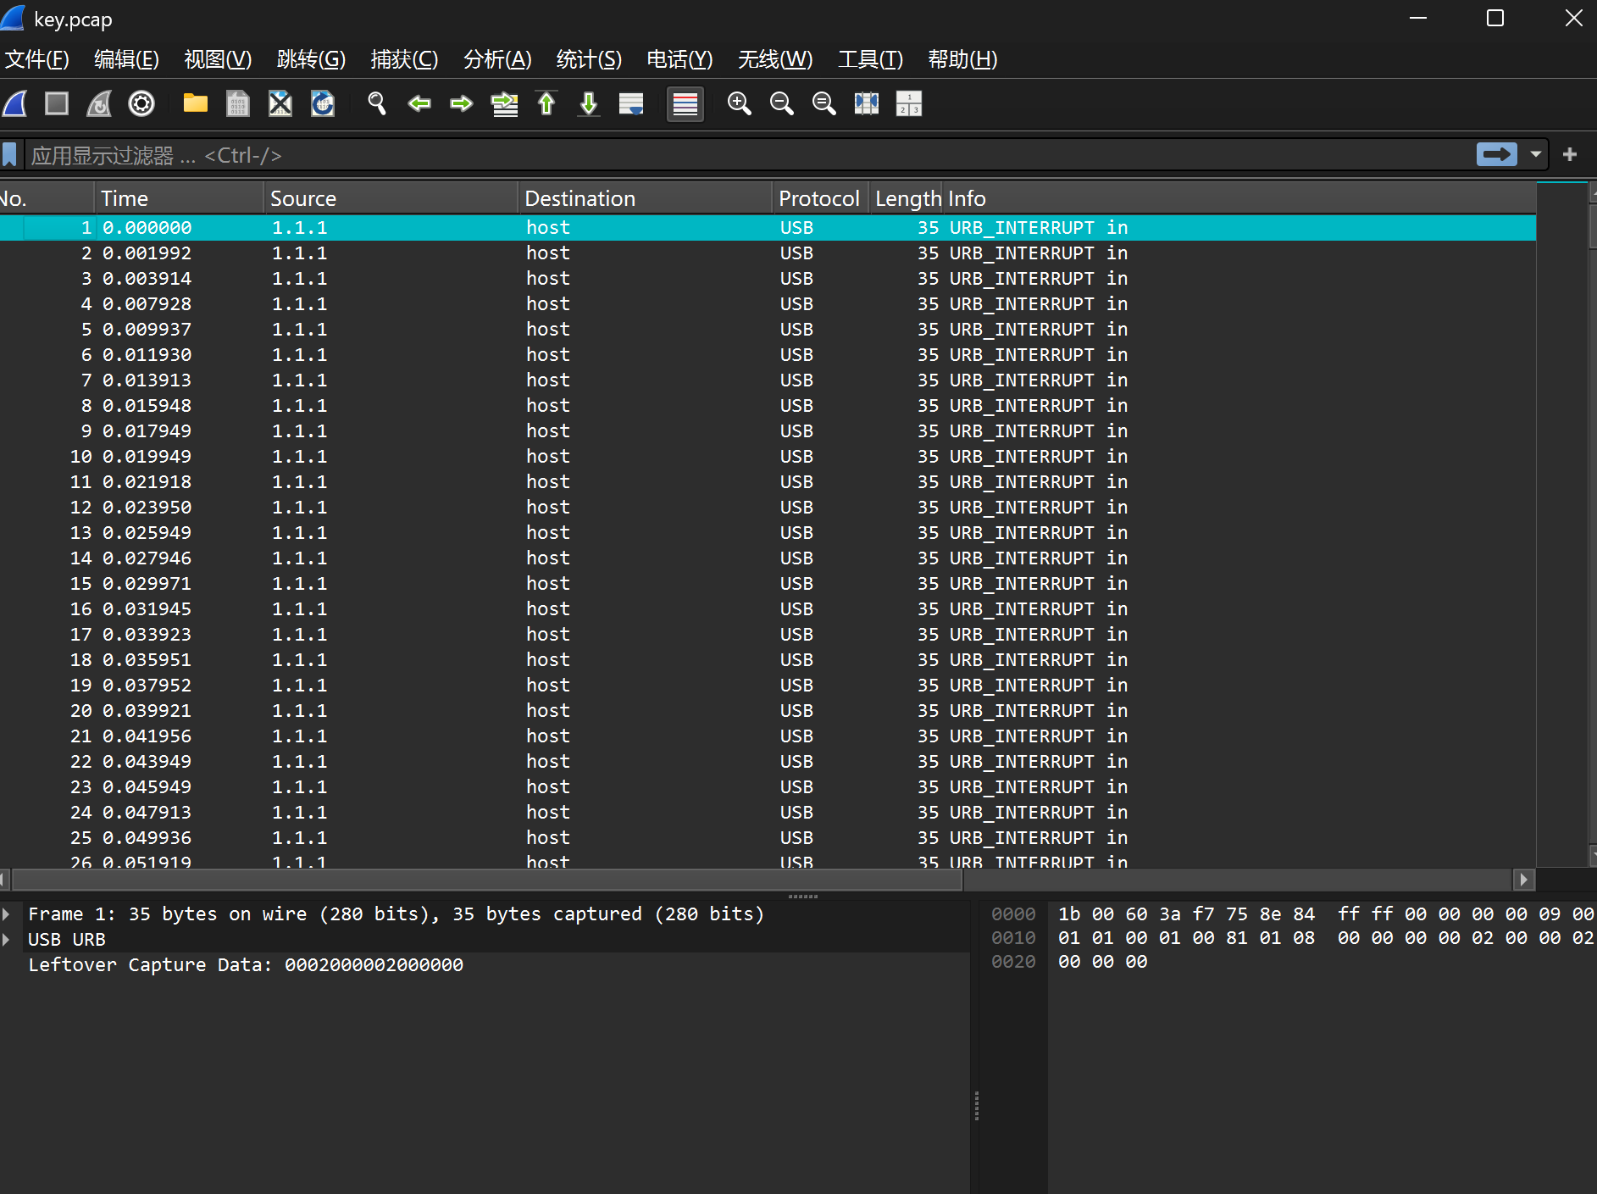Jump to last packet down arrow

tap(589, 103)
